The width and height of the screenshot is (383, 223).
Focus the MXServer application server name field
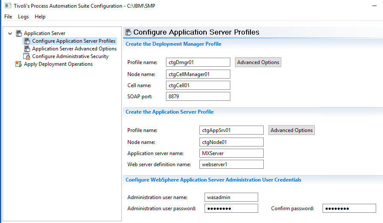click(x=232, y=153)
